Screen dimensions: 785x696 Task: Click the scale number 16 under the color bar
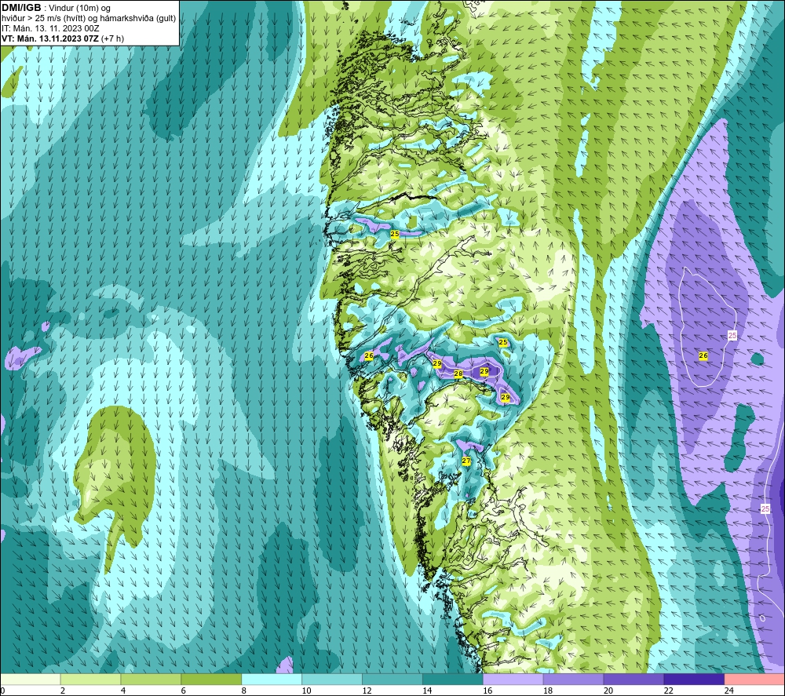tap(487, 691)
